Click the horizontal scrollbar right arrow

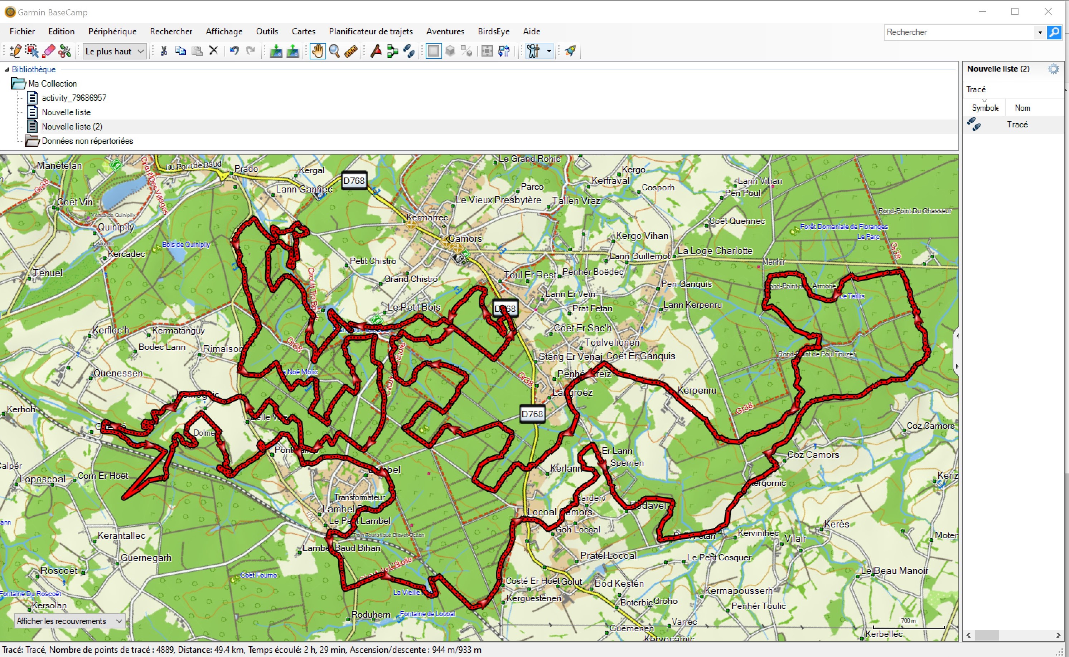click(x=1058, y=635)
